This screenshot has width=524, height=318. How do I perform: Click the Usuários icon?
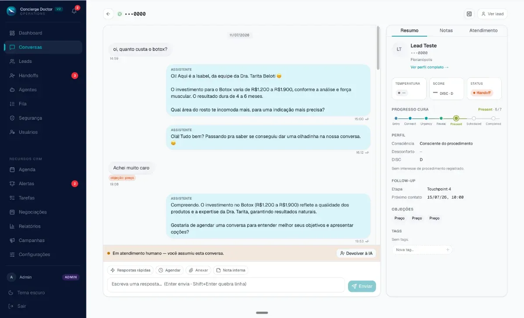pos(12,132)
